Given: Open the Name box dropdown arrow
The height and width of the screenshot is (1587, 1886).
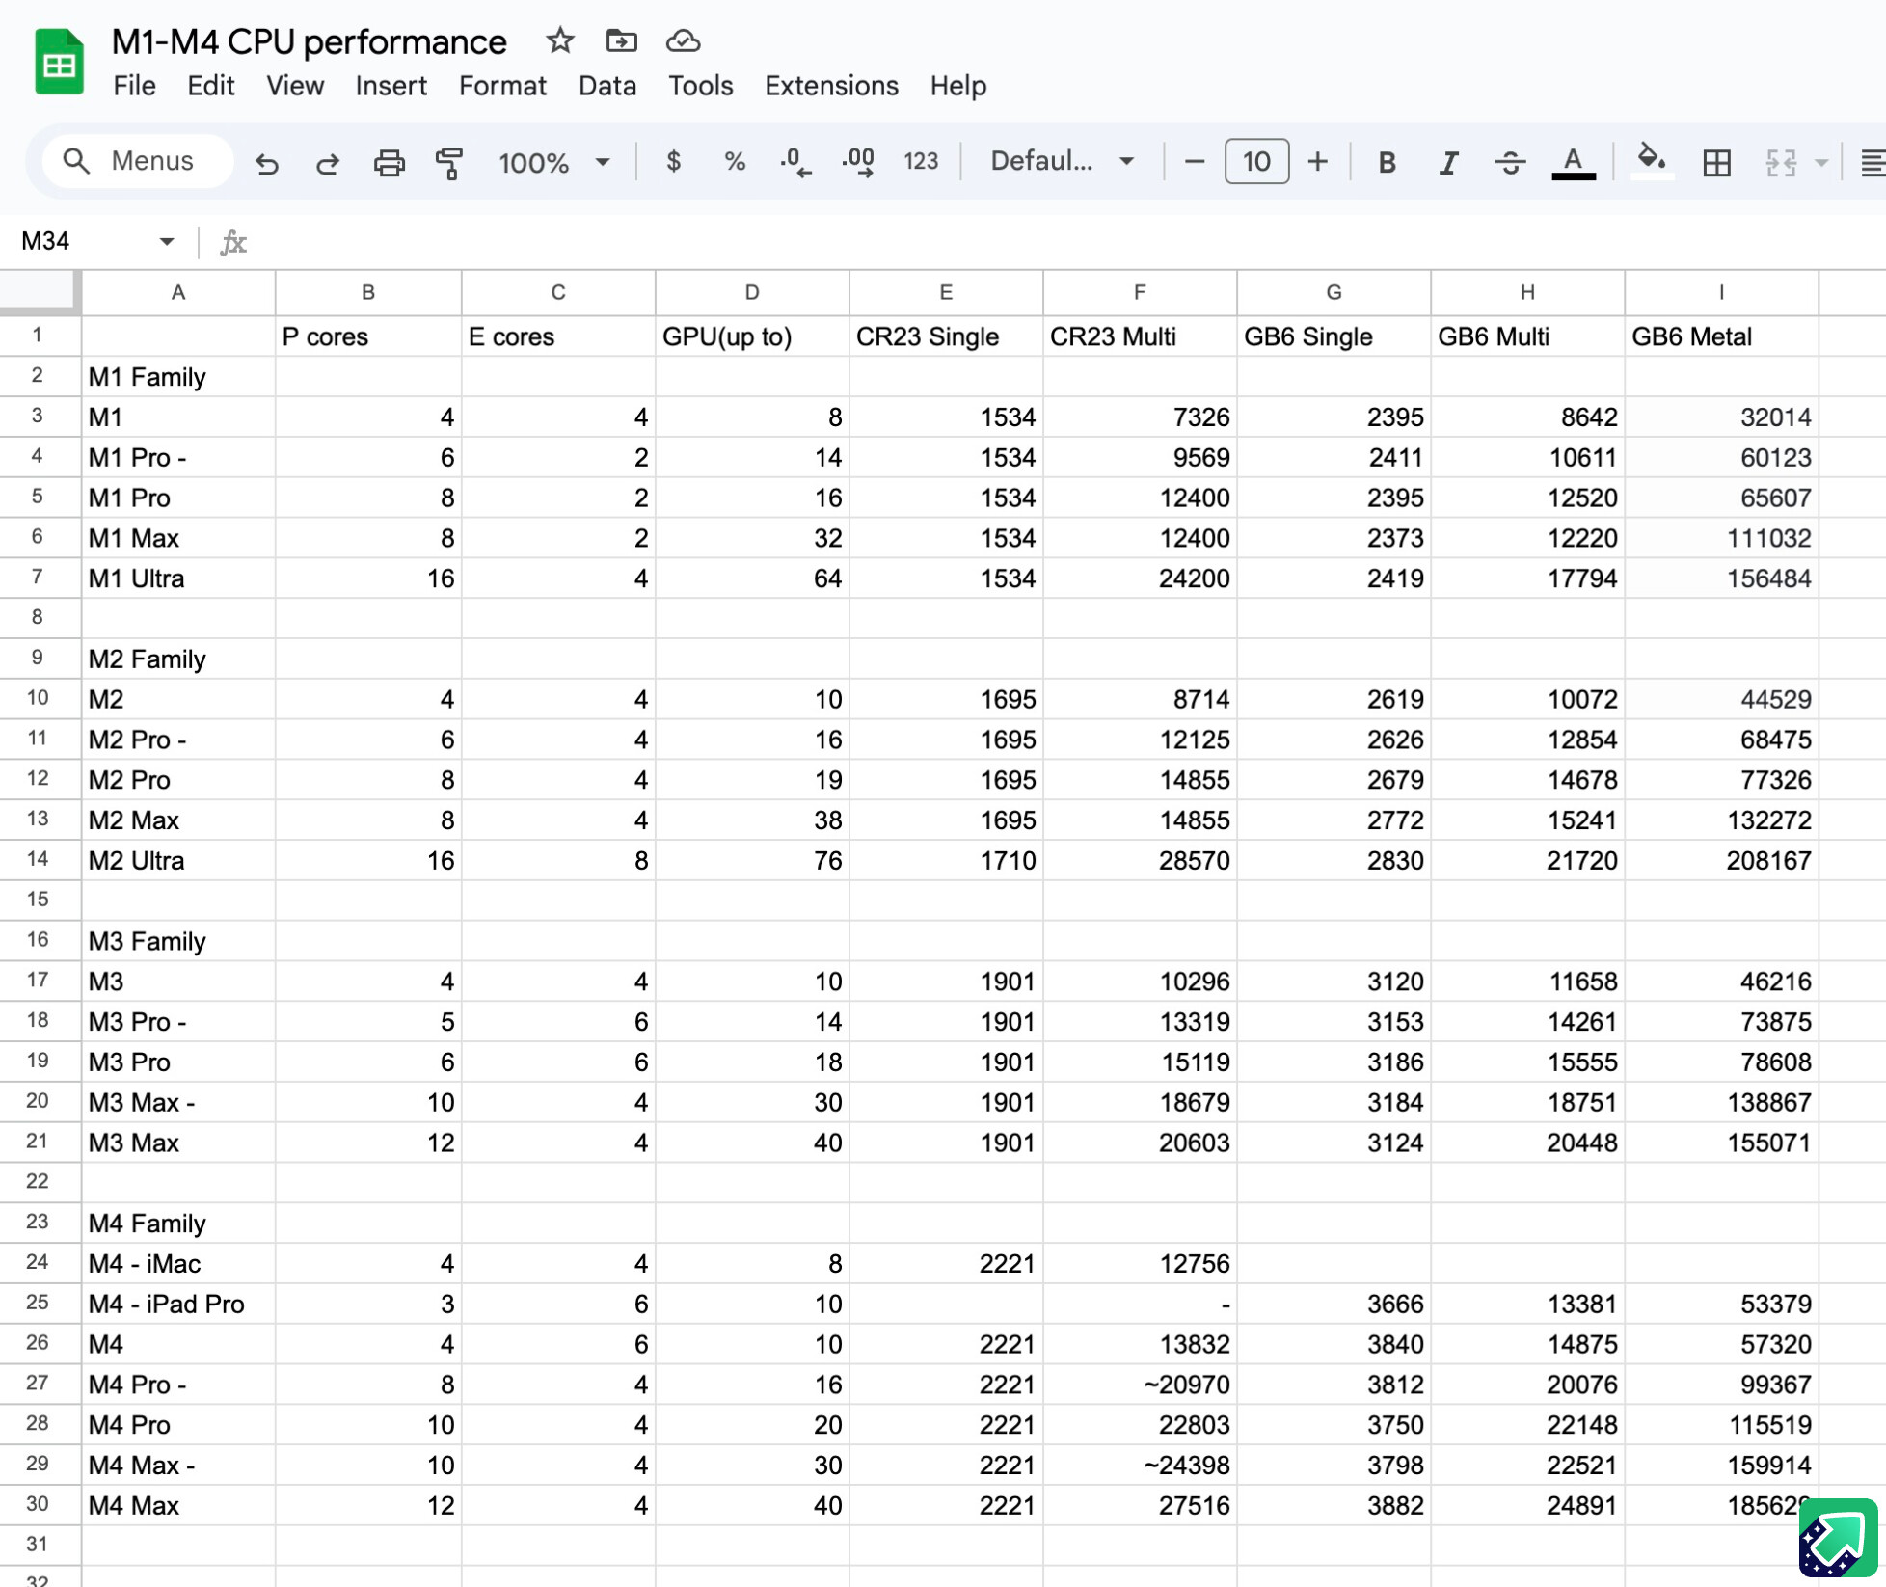Looking at the screenshot, I should point(166,241).
